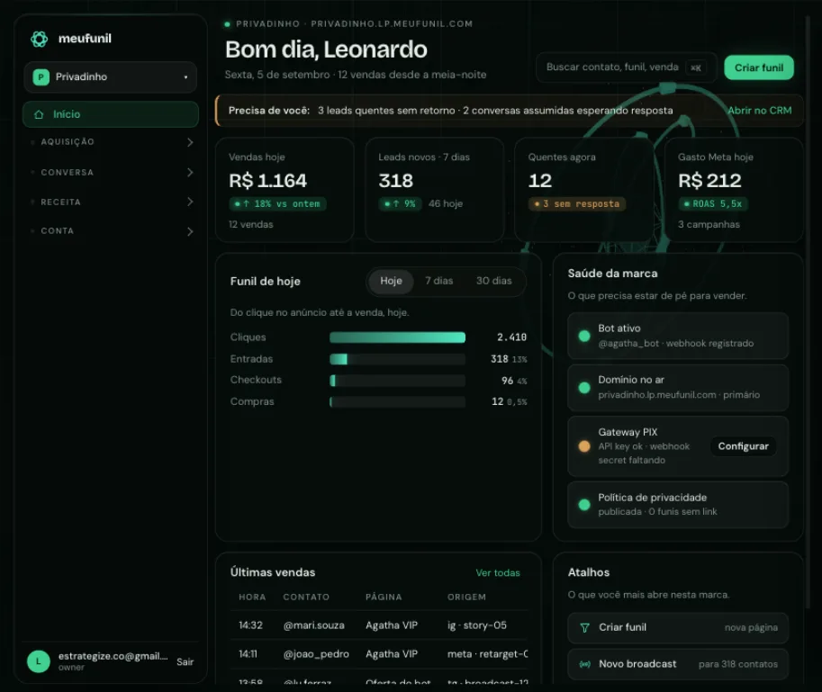This screenshot has height=692, width=822.
Task: Click the L user avatar
Action: coord(39,661)
